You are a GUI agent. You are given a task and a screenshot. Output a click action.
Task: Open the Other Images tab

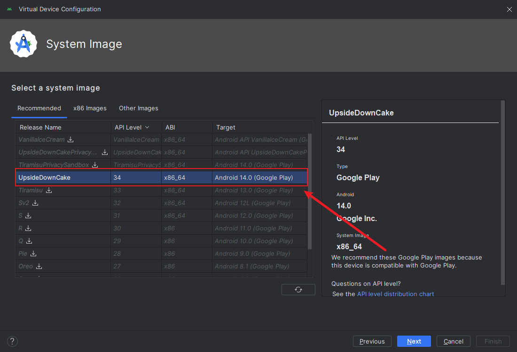click(x=138, y=108)
